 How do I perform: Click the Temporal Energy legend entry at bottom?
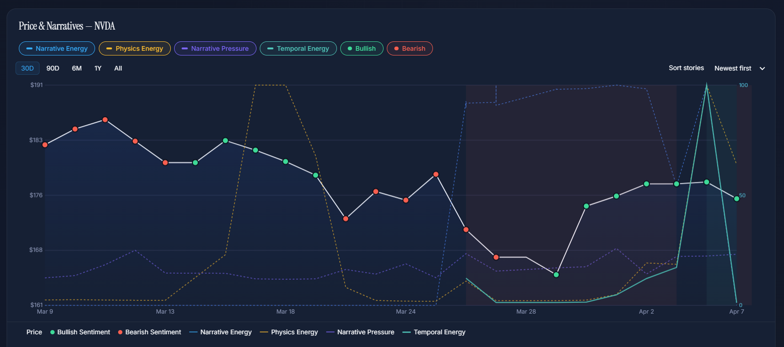(x=434, y=332)
